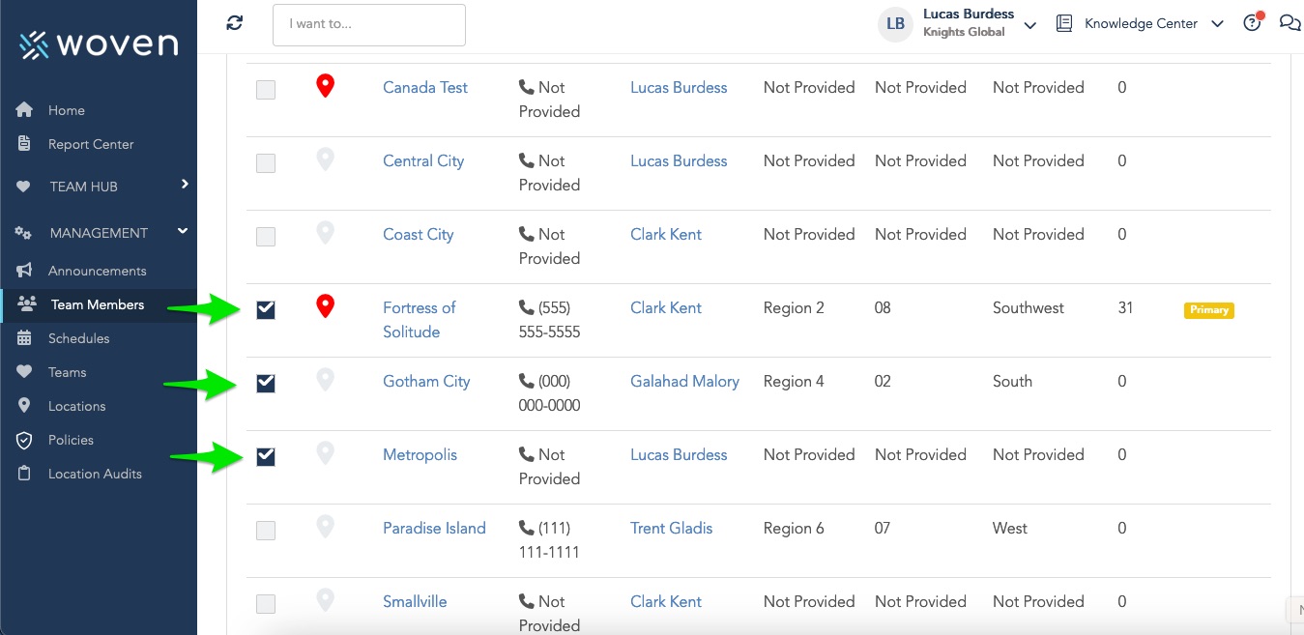
Task: Click the Team Members people icon
Action: (27, 304)
